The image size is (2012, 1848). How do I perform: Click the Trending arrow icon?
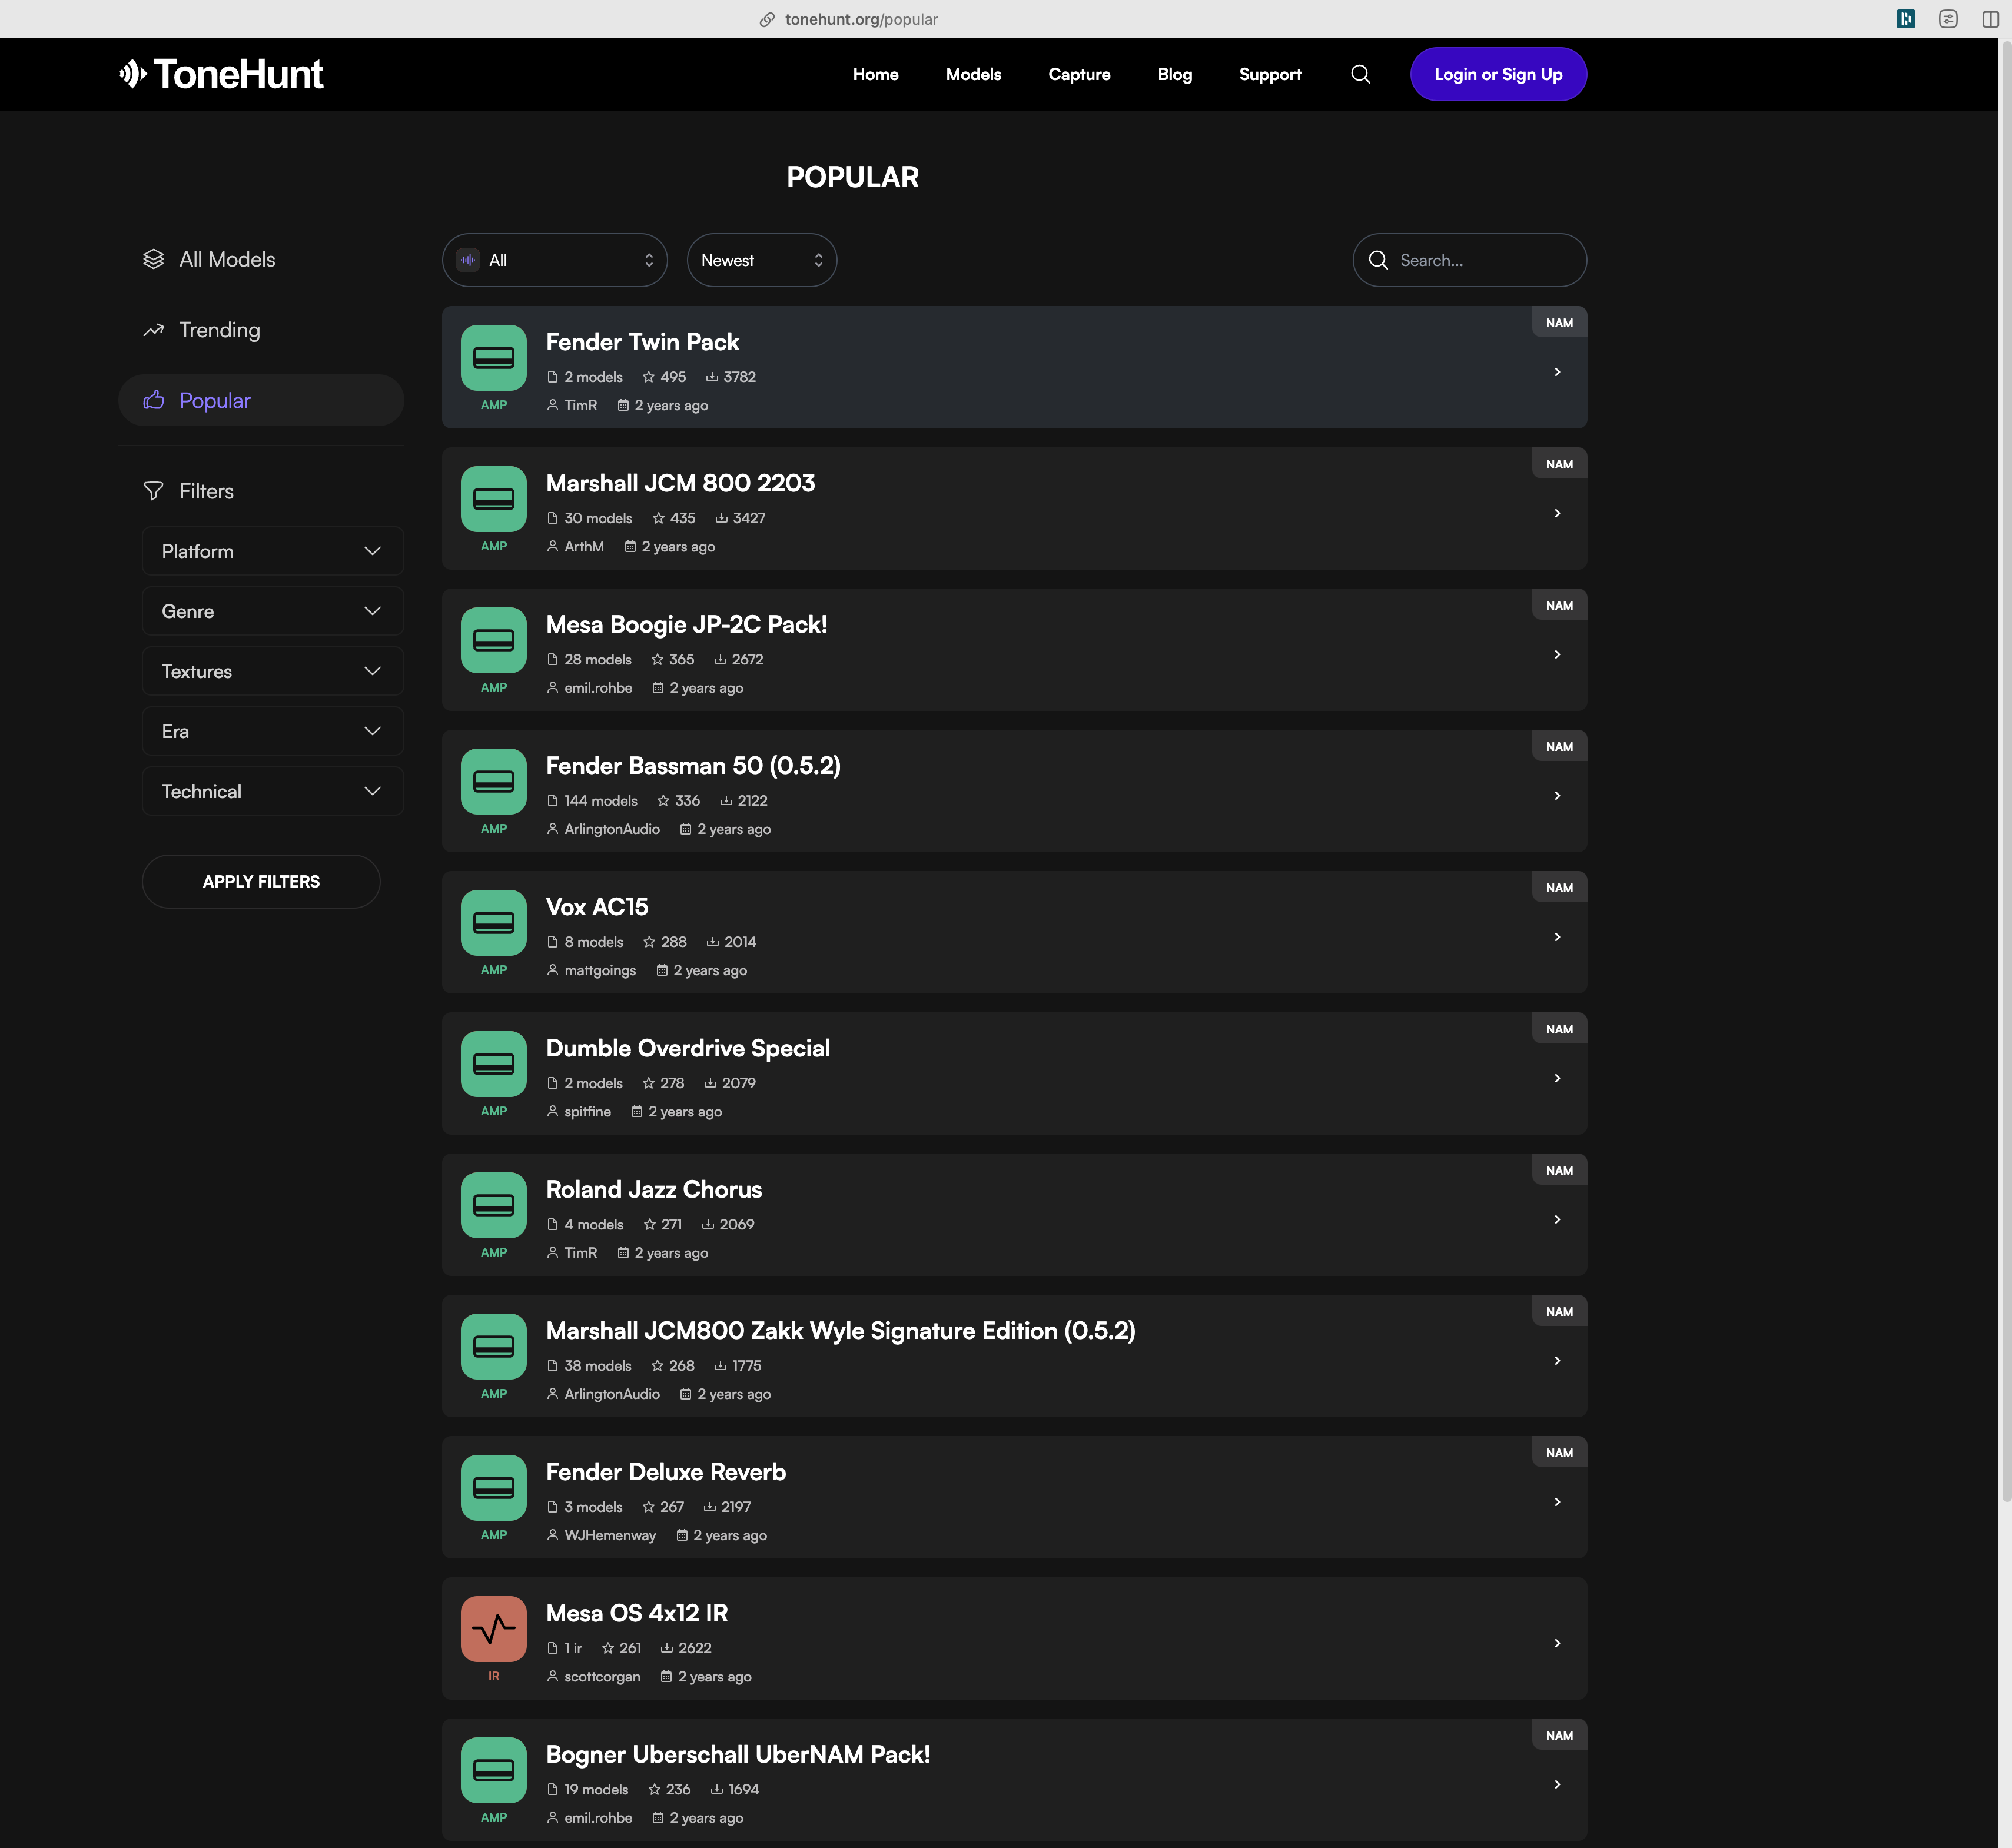[153, 330]
